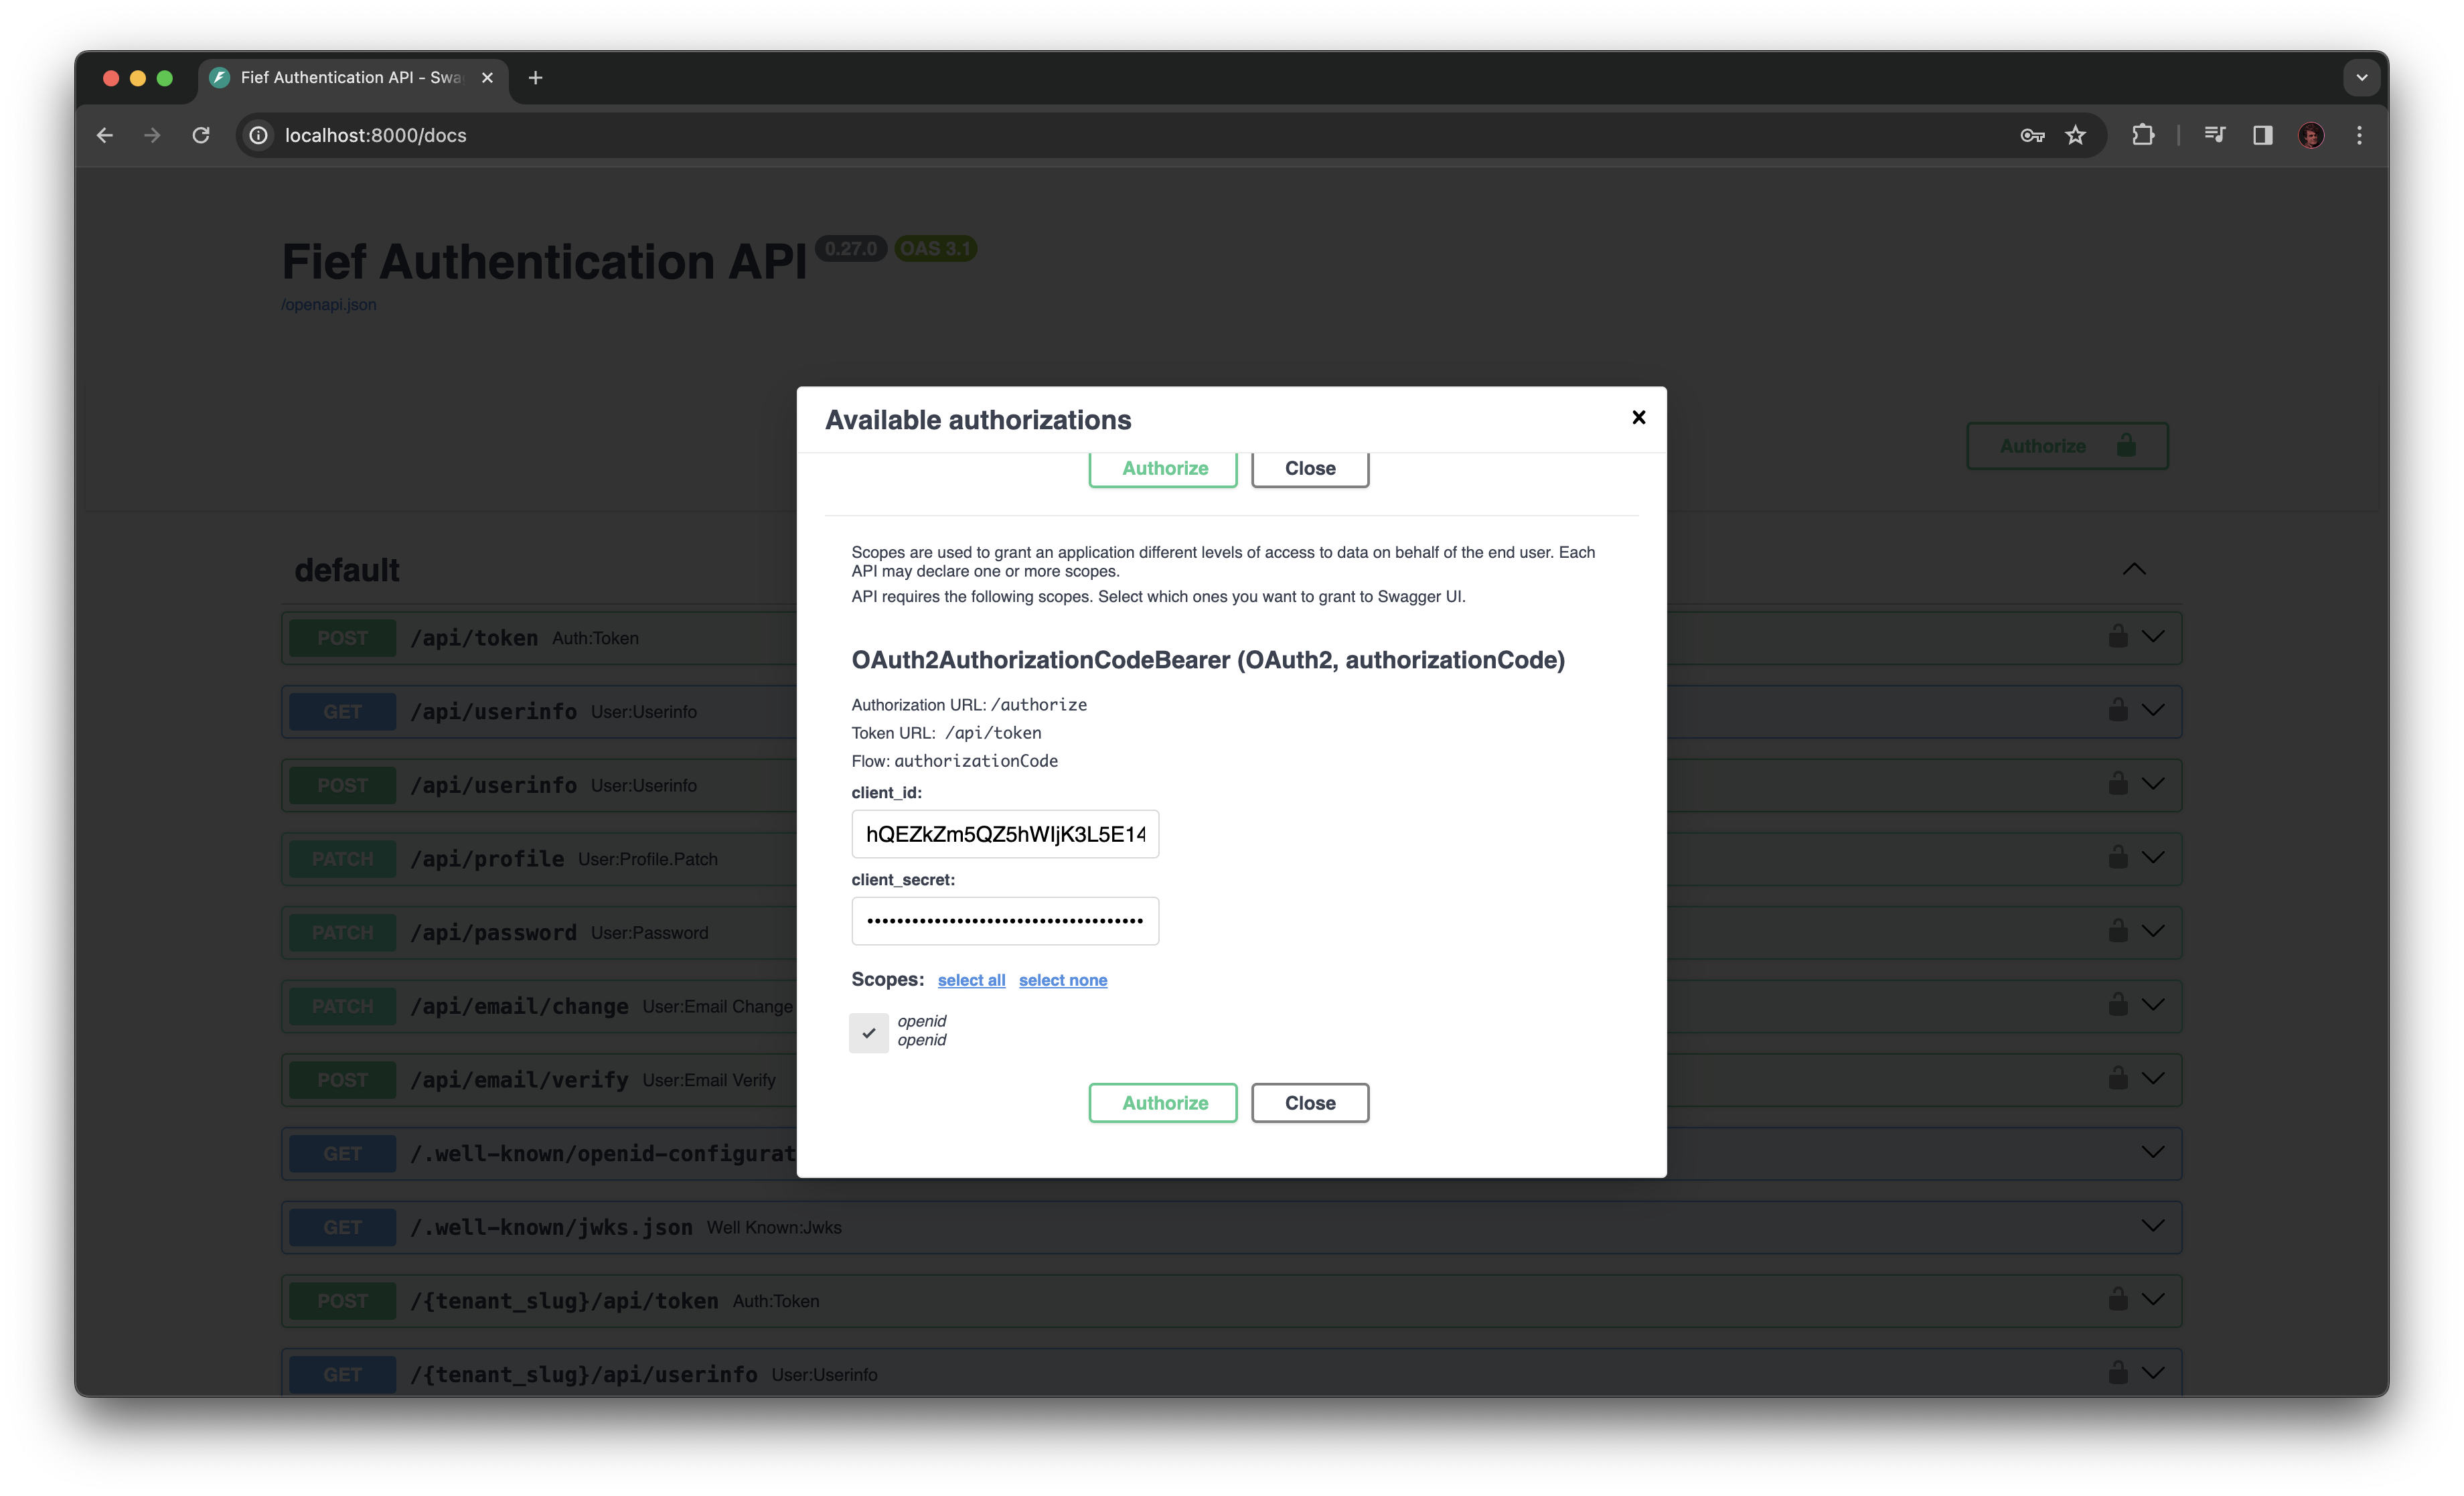Image resolution: width=2464 pixels, height=1496 pixels.
Task: Click lock icon on POST /api/userinfo row
Action: coord(2118,783)
